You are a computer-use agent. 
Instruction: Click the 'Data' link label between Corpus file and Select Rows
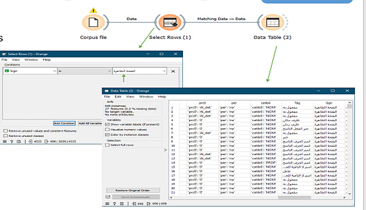coord(132,19)
